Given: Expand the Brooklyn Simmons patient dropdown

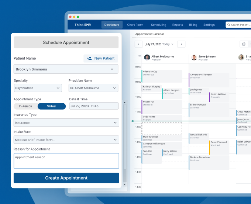Looking at the screenshot, I should (x=112, y=69).
